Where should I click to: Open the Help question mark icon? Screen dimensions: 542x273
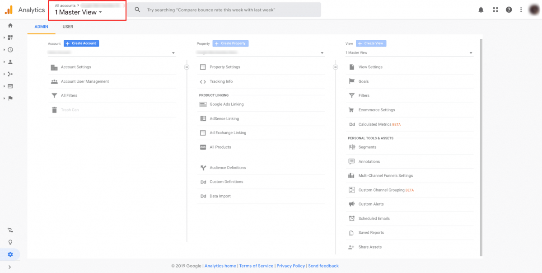[x=509, y=9]
